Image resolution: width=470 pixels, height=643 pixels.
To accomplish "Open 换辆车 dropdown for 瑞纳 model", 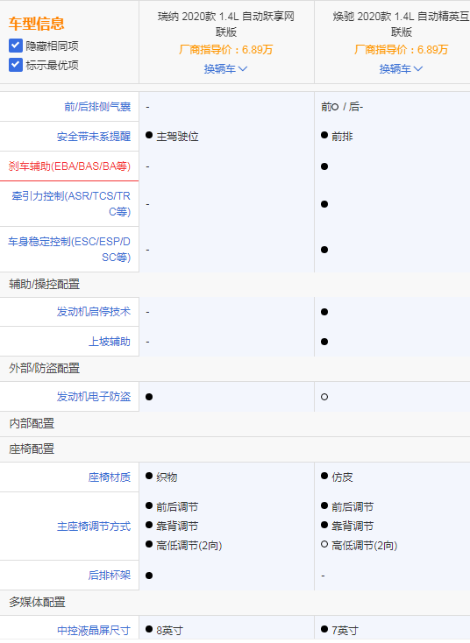I will (225, 69).
